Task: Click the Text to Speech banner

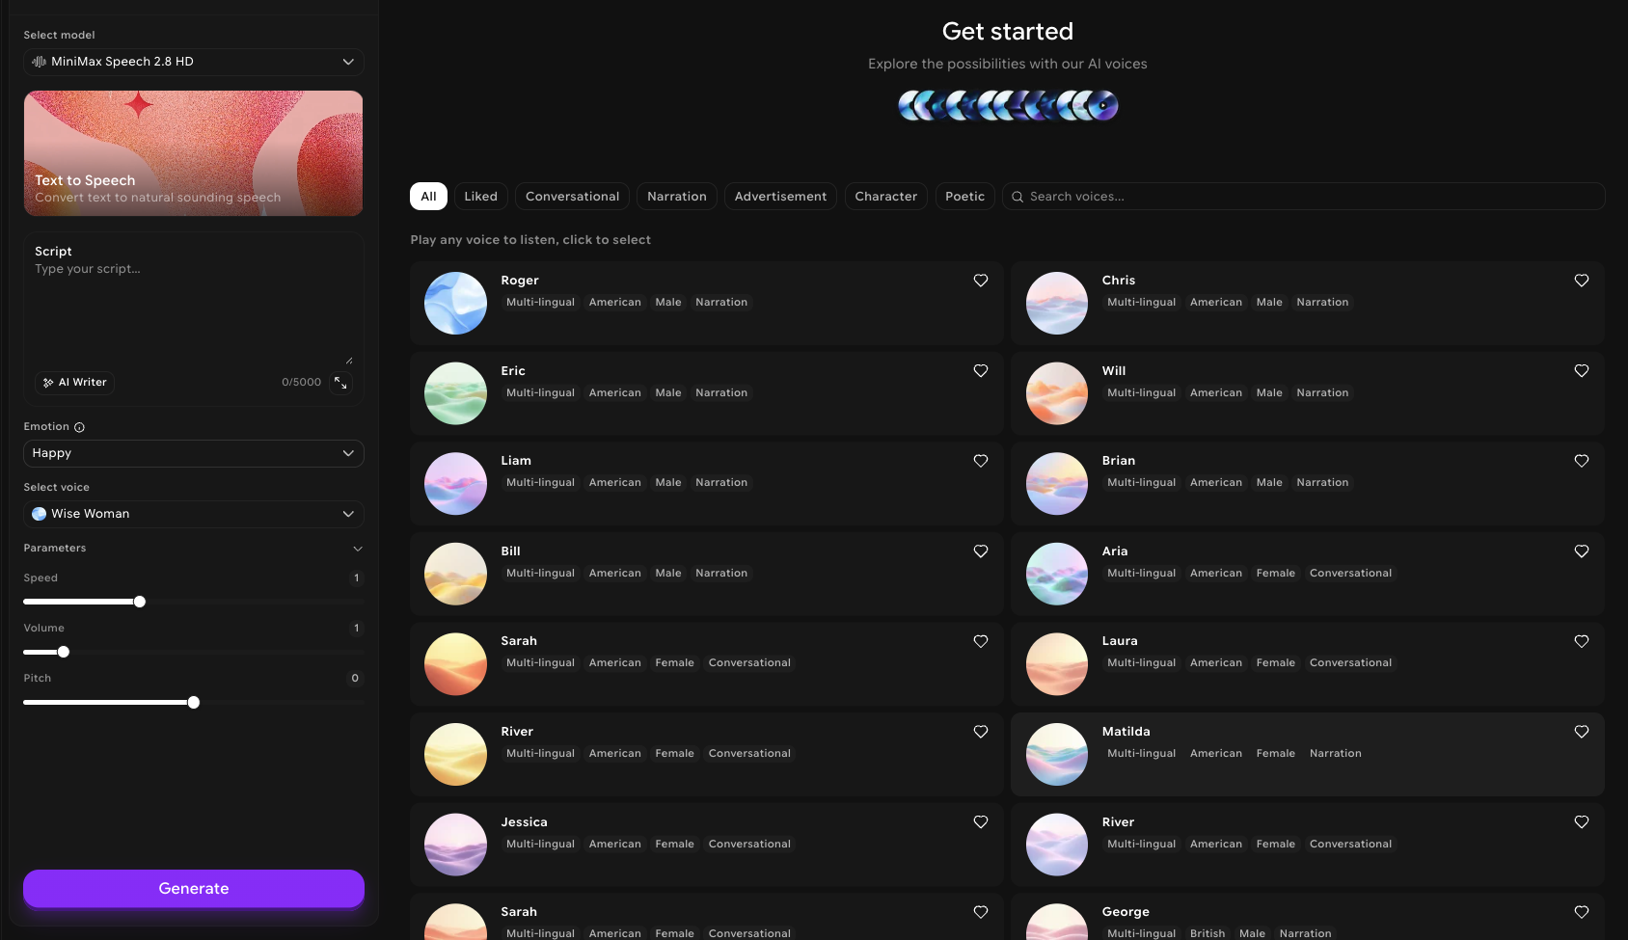Action: tap(194, 153)
